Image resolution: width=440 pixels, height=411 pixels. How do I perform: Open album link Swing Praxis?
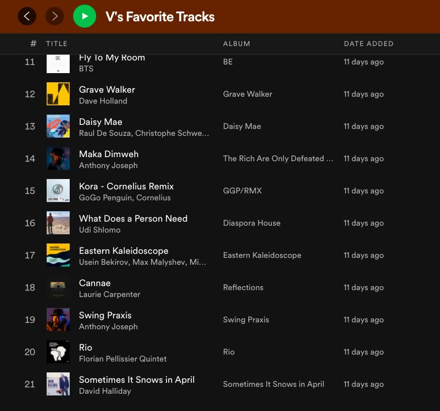(246, 320)
